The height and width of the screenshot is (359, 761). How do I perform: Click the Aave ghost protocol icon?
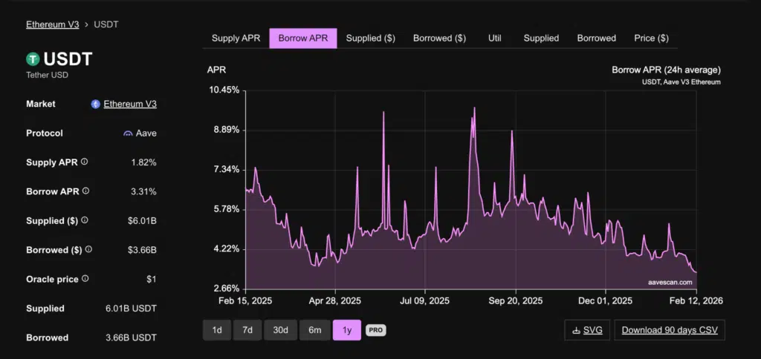click(x=128, y=134)
